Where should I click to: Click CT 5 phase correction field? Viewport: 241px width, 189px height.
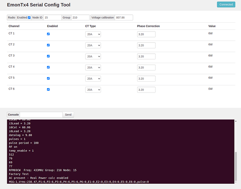click(146, 79)
